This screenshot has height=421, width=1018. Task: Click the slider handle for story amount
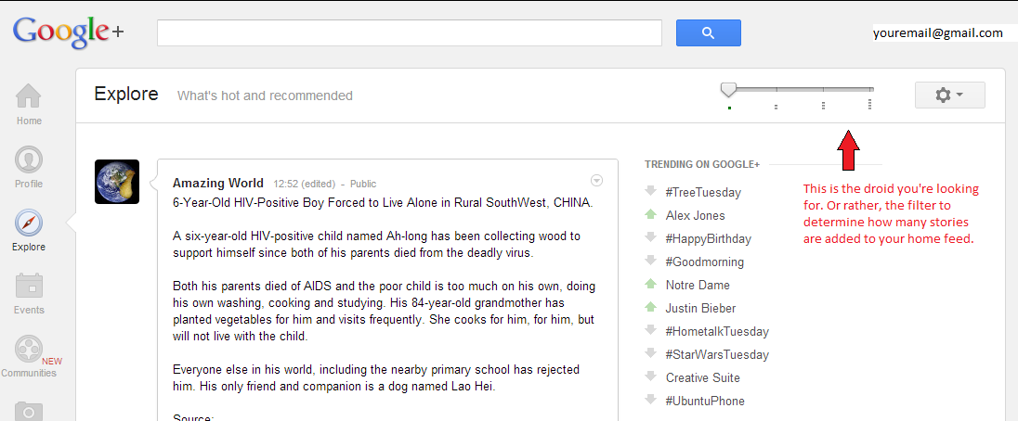pos(729,89)
